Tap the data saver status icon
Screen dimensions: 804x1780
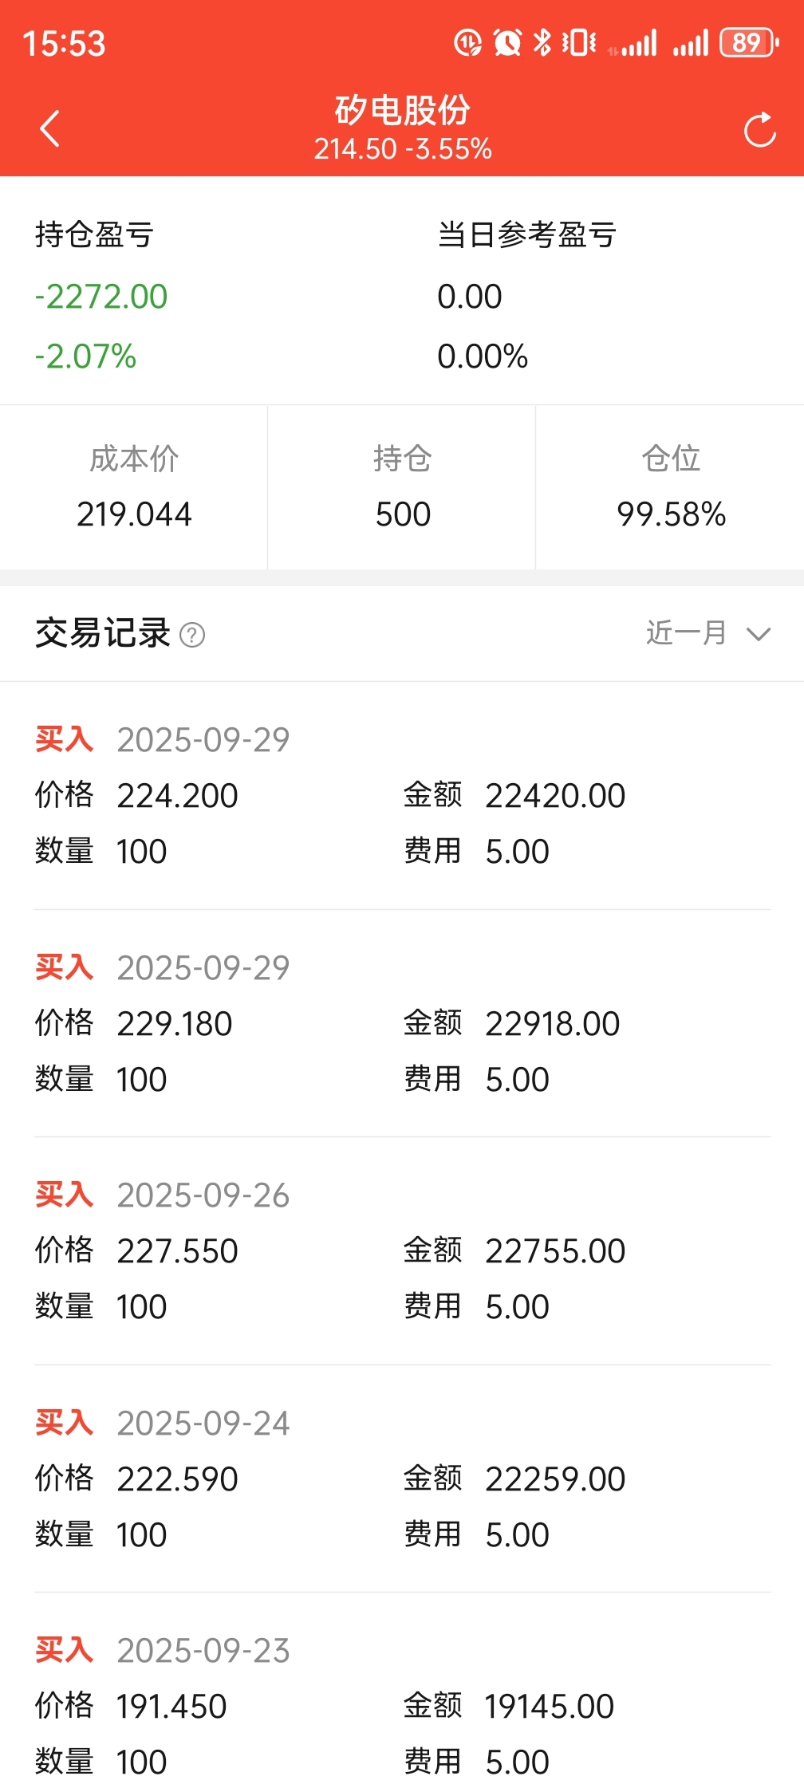[x=467, y=42]
